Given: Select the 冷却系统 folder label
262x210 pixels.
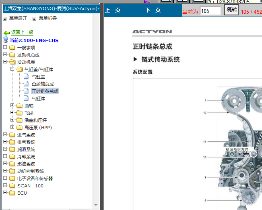Looking at the screenshot, I should click(x=26, y=157).
